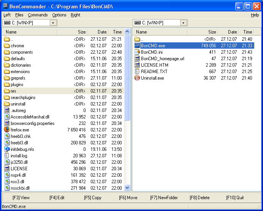Click the F5 Copy button
The height and width of the screenshot is (211, 263).
pos(93,198)
